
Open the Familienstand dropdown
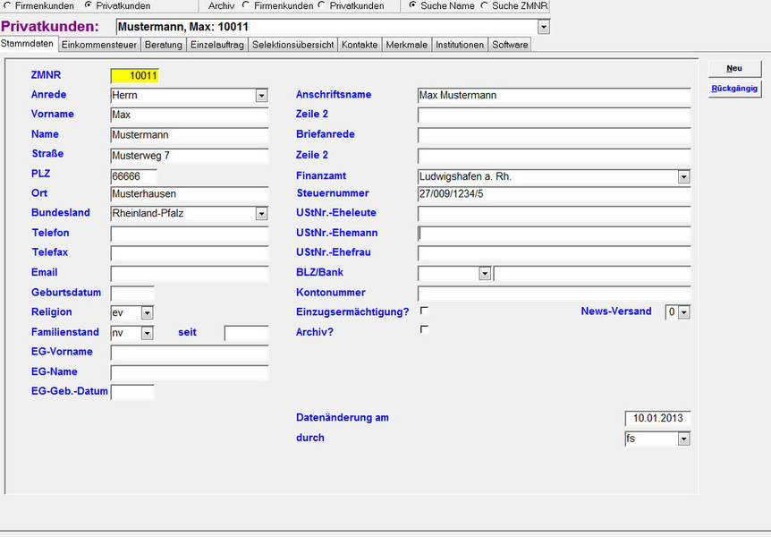coord(147,333)
